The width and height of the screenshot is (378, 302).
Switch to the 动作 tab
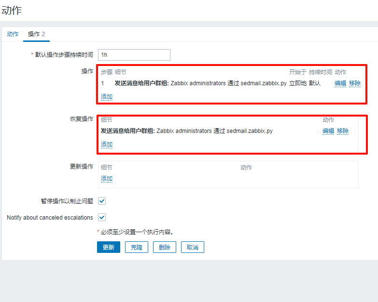(x=13, y=34)
